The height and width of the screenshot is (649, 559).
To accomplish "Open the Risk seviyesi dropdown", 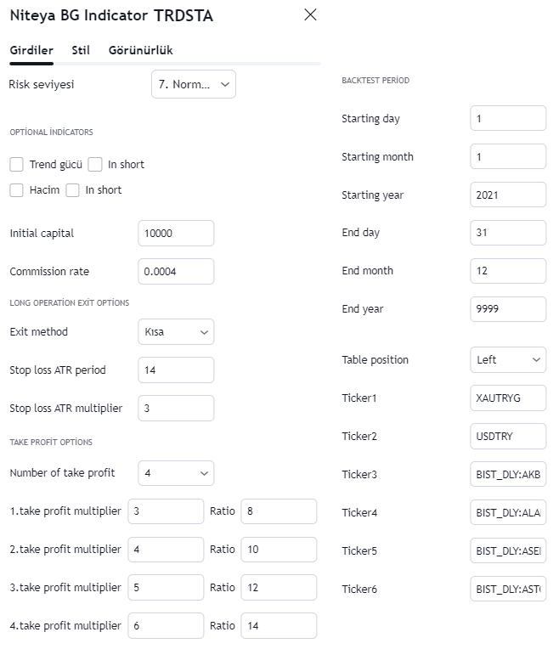I will pos(193,84).
